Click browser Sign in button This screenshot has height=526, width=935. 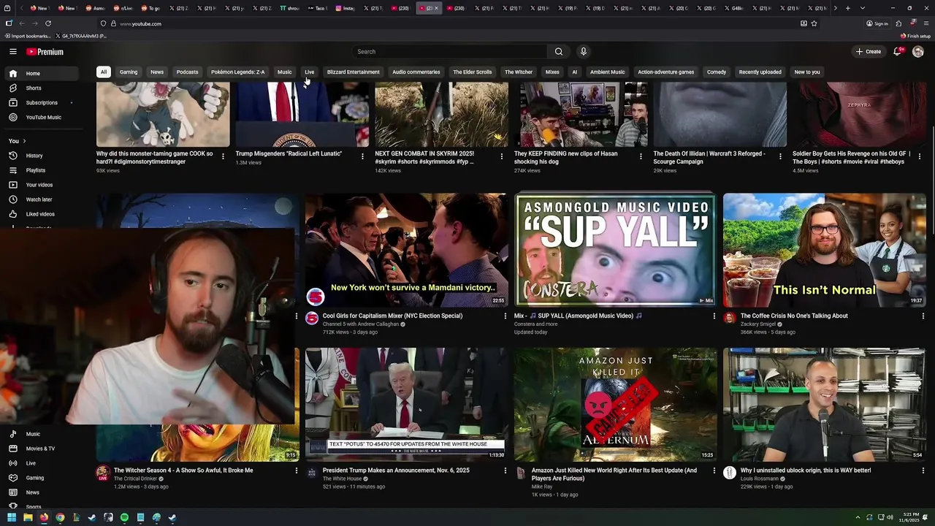click(x=877, y=23)
